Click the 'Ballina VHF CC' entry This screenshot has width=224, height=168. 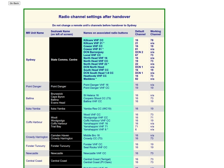[x=93, y=101]
